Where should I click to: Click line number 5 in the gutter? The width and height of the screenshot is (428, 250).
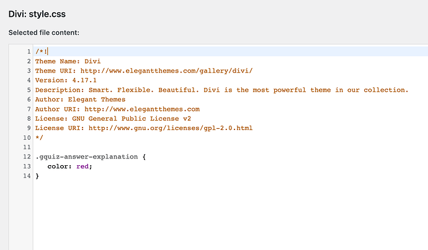[x=29, y=90]
